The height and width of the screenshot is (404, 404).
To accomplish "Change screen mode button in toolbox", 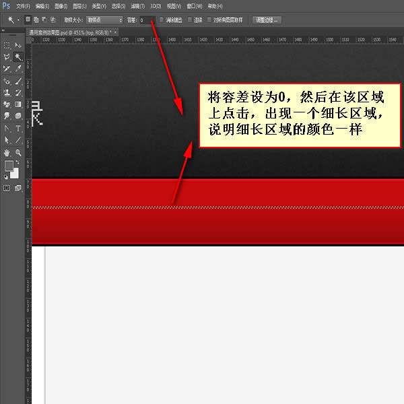I will pos(18,188).
